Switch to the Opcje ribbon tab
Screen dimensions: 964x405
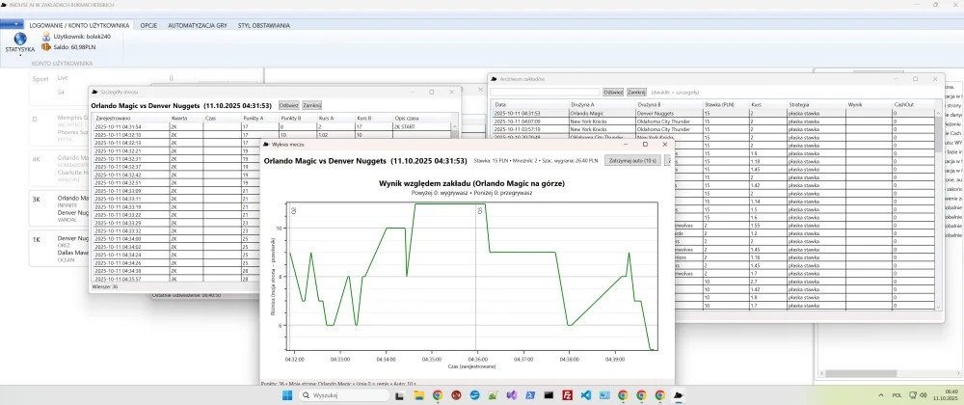pyautogui.click(x=148, y=24)
